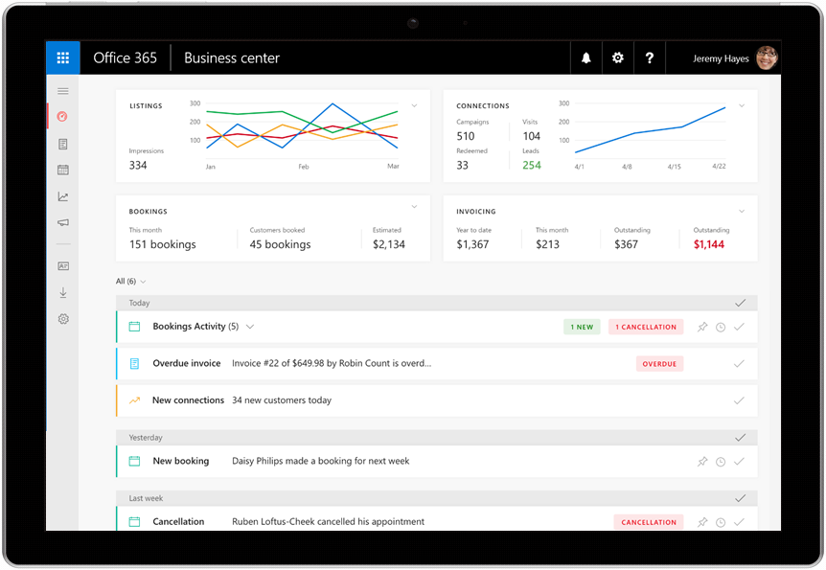This screenshot has height=570, width=826.
Task: Click the $1,144 Outstanding amount in Invoicing
Action: tap(710, 244)
